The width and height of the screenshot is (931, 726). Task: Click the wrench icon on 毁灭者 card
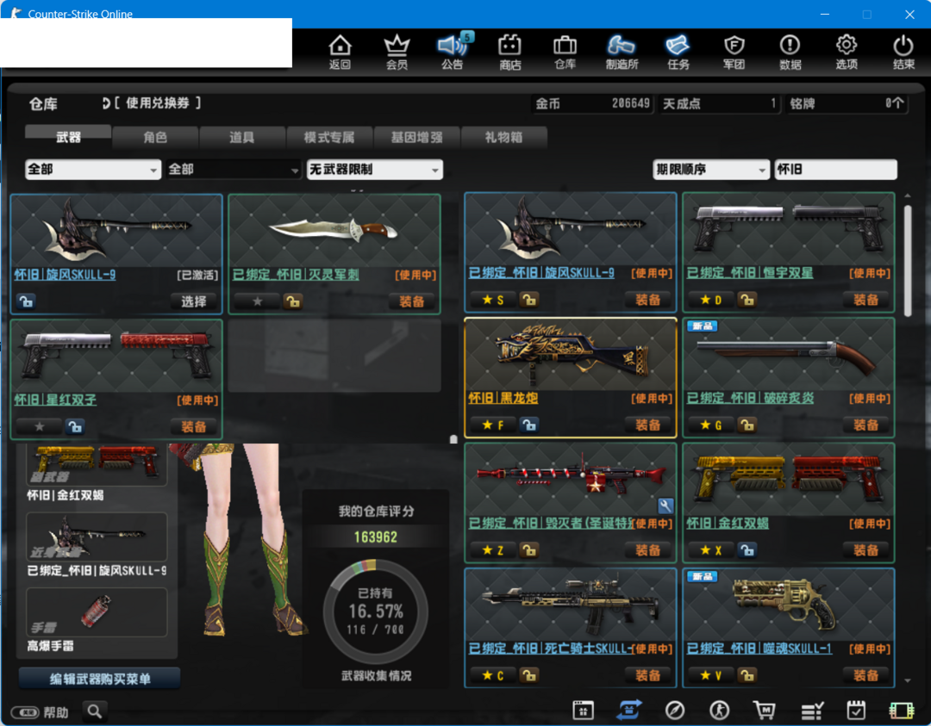tap(665, 505)
